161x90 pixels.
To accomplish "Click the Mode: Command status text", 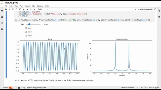I will click(x=128, y=88).
